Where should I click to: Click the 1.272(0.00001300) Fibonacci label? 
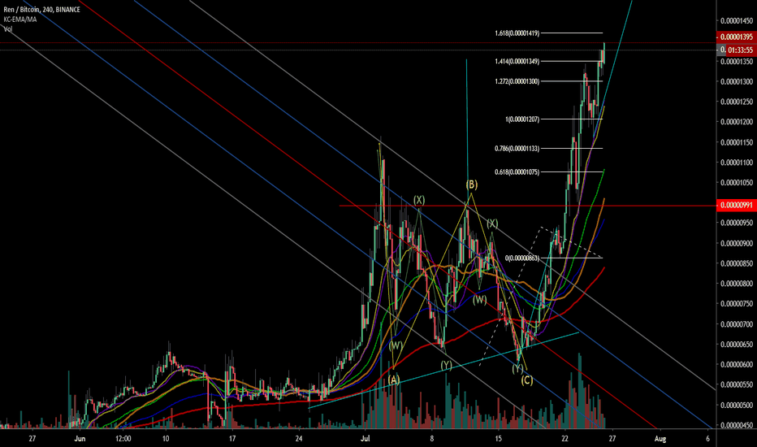[517, 81]
